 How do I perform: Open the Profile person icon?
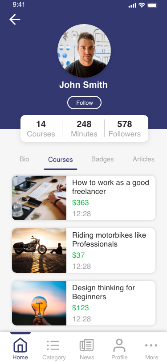click(119, 346)
